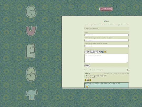
Task: Focus the Name input field
Action: (106, 35)
